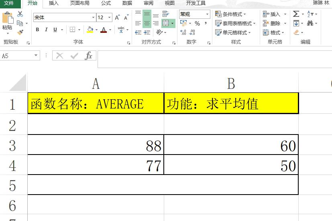Toggle Underline formatting

pyautogui.click(x=55, y=30)
